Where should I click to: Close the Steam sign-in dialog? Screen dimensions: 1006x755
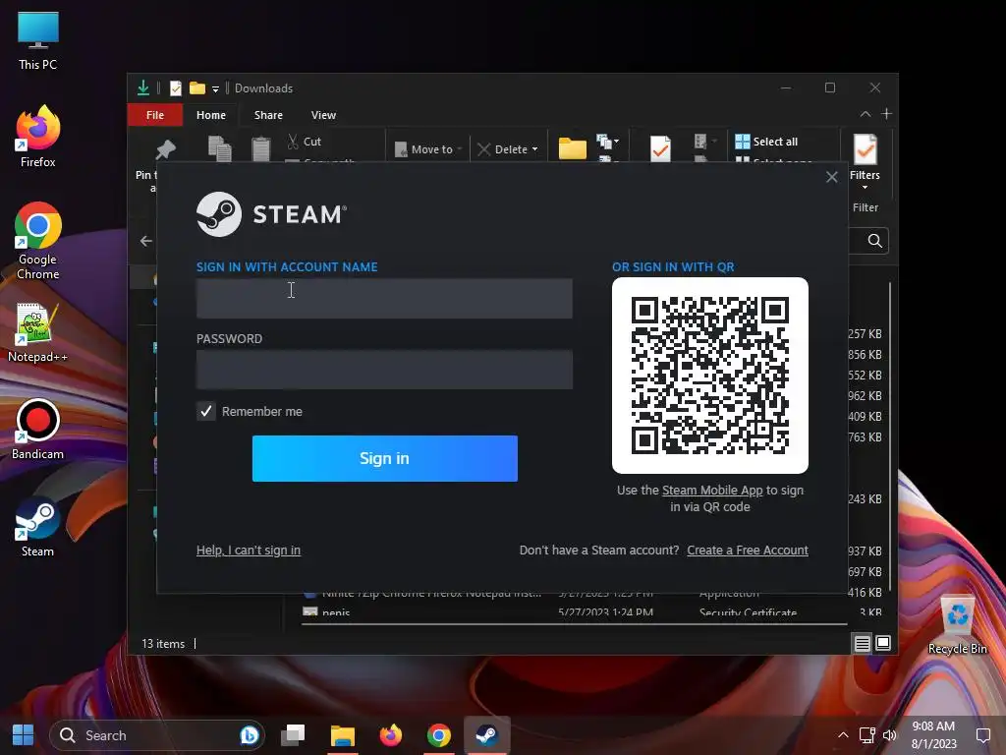pos(831,177)
